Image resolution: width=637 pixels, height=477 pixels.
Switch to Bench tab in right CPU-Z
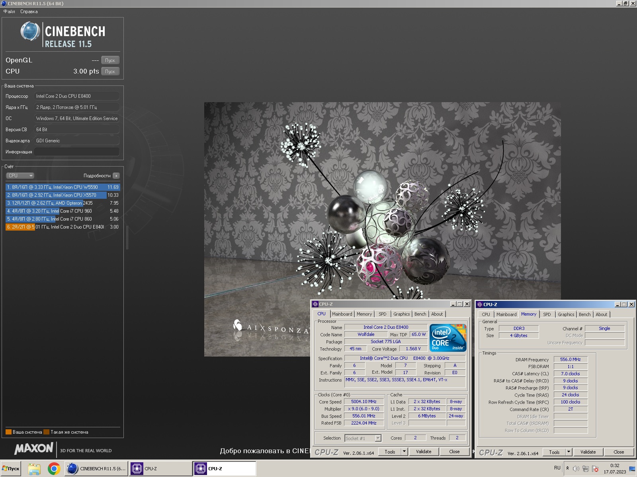(x=584, y=314)
